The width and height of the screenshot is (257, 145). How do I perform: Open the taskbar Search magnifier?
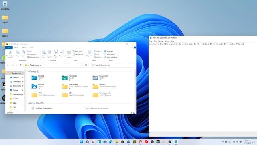88,142
